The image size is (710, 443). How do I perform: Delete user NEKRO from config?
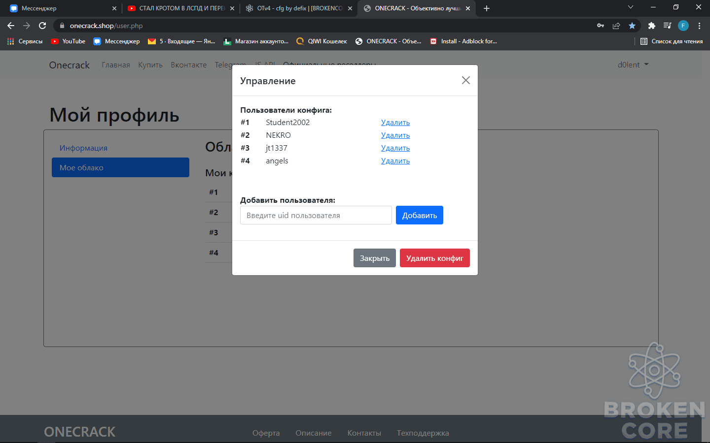395,135
